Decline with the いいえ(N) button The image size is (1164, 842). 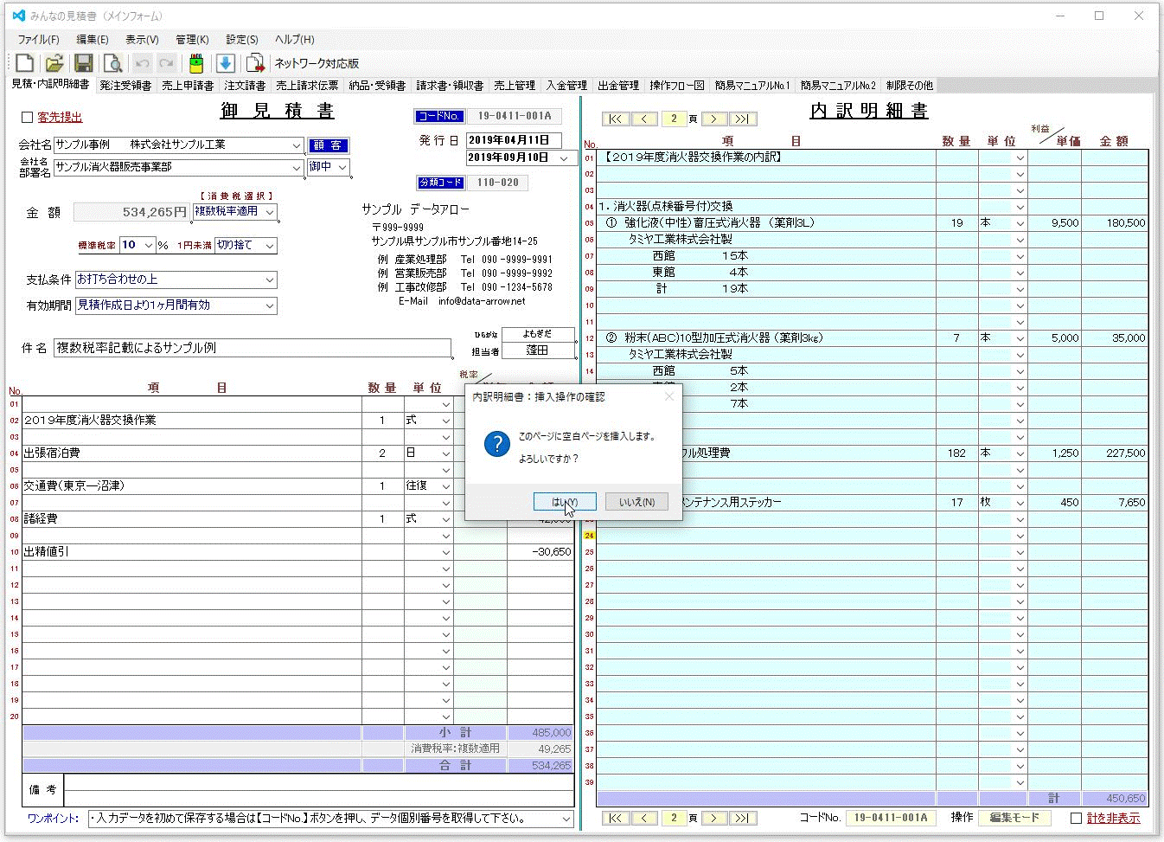click(636, 502)
